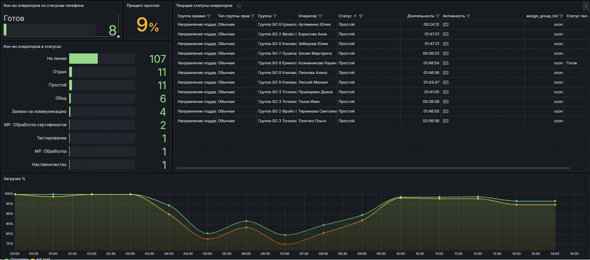The image size is (590, 260).
Task: Filter the Оператор column
Action: (320, 16)
